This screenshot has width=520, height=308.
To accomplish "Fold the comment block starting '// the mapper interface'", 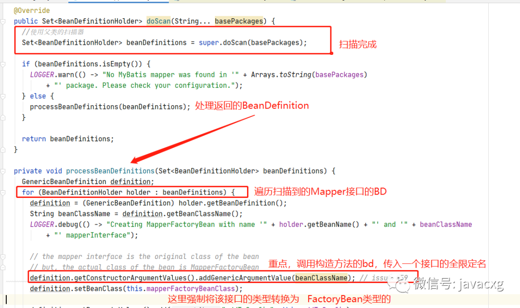I will (x=3, y=257).
